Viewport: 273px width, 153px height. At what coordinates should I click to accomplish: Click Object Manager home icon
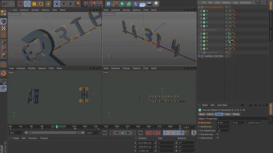pos(260,3)
